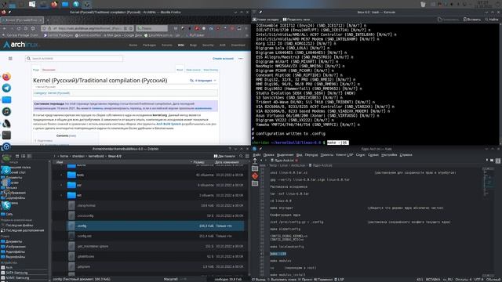This screenshot has height=282, width=502.
Task: Select the .config.old file in Dolphin
Action: [155, 236]
